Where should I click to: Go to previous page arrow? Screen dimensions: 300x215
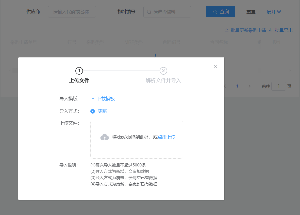coord(225,86)
